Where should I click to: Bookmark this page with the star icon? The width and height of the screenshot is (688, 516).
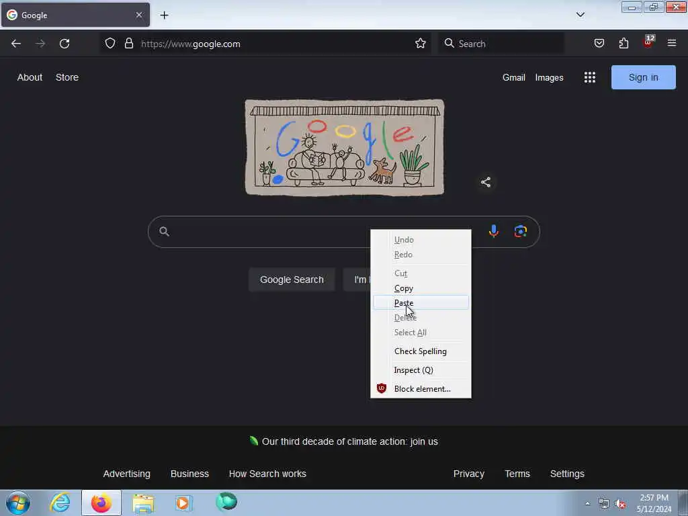pos(421,44)
